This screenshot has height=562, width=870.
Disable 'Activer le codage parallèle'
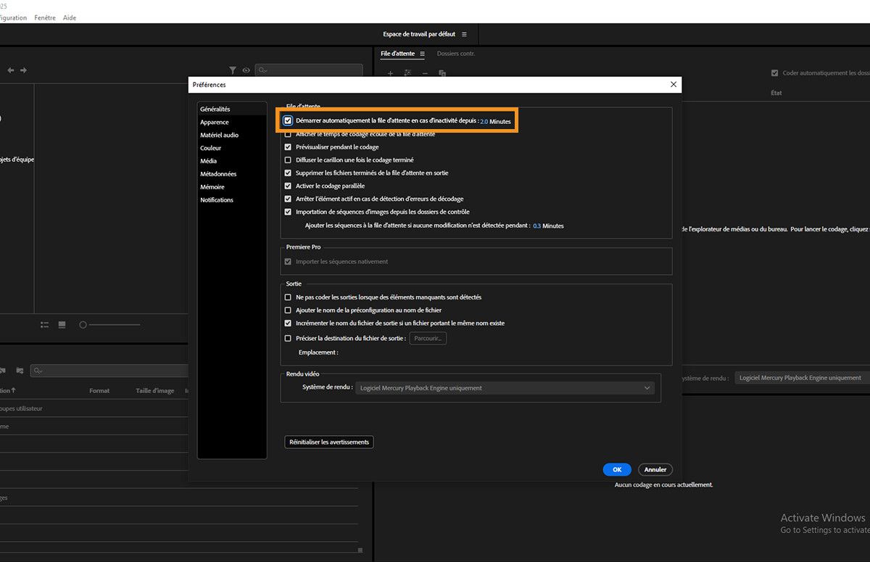[288, 186]
